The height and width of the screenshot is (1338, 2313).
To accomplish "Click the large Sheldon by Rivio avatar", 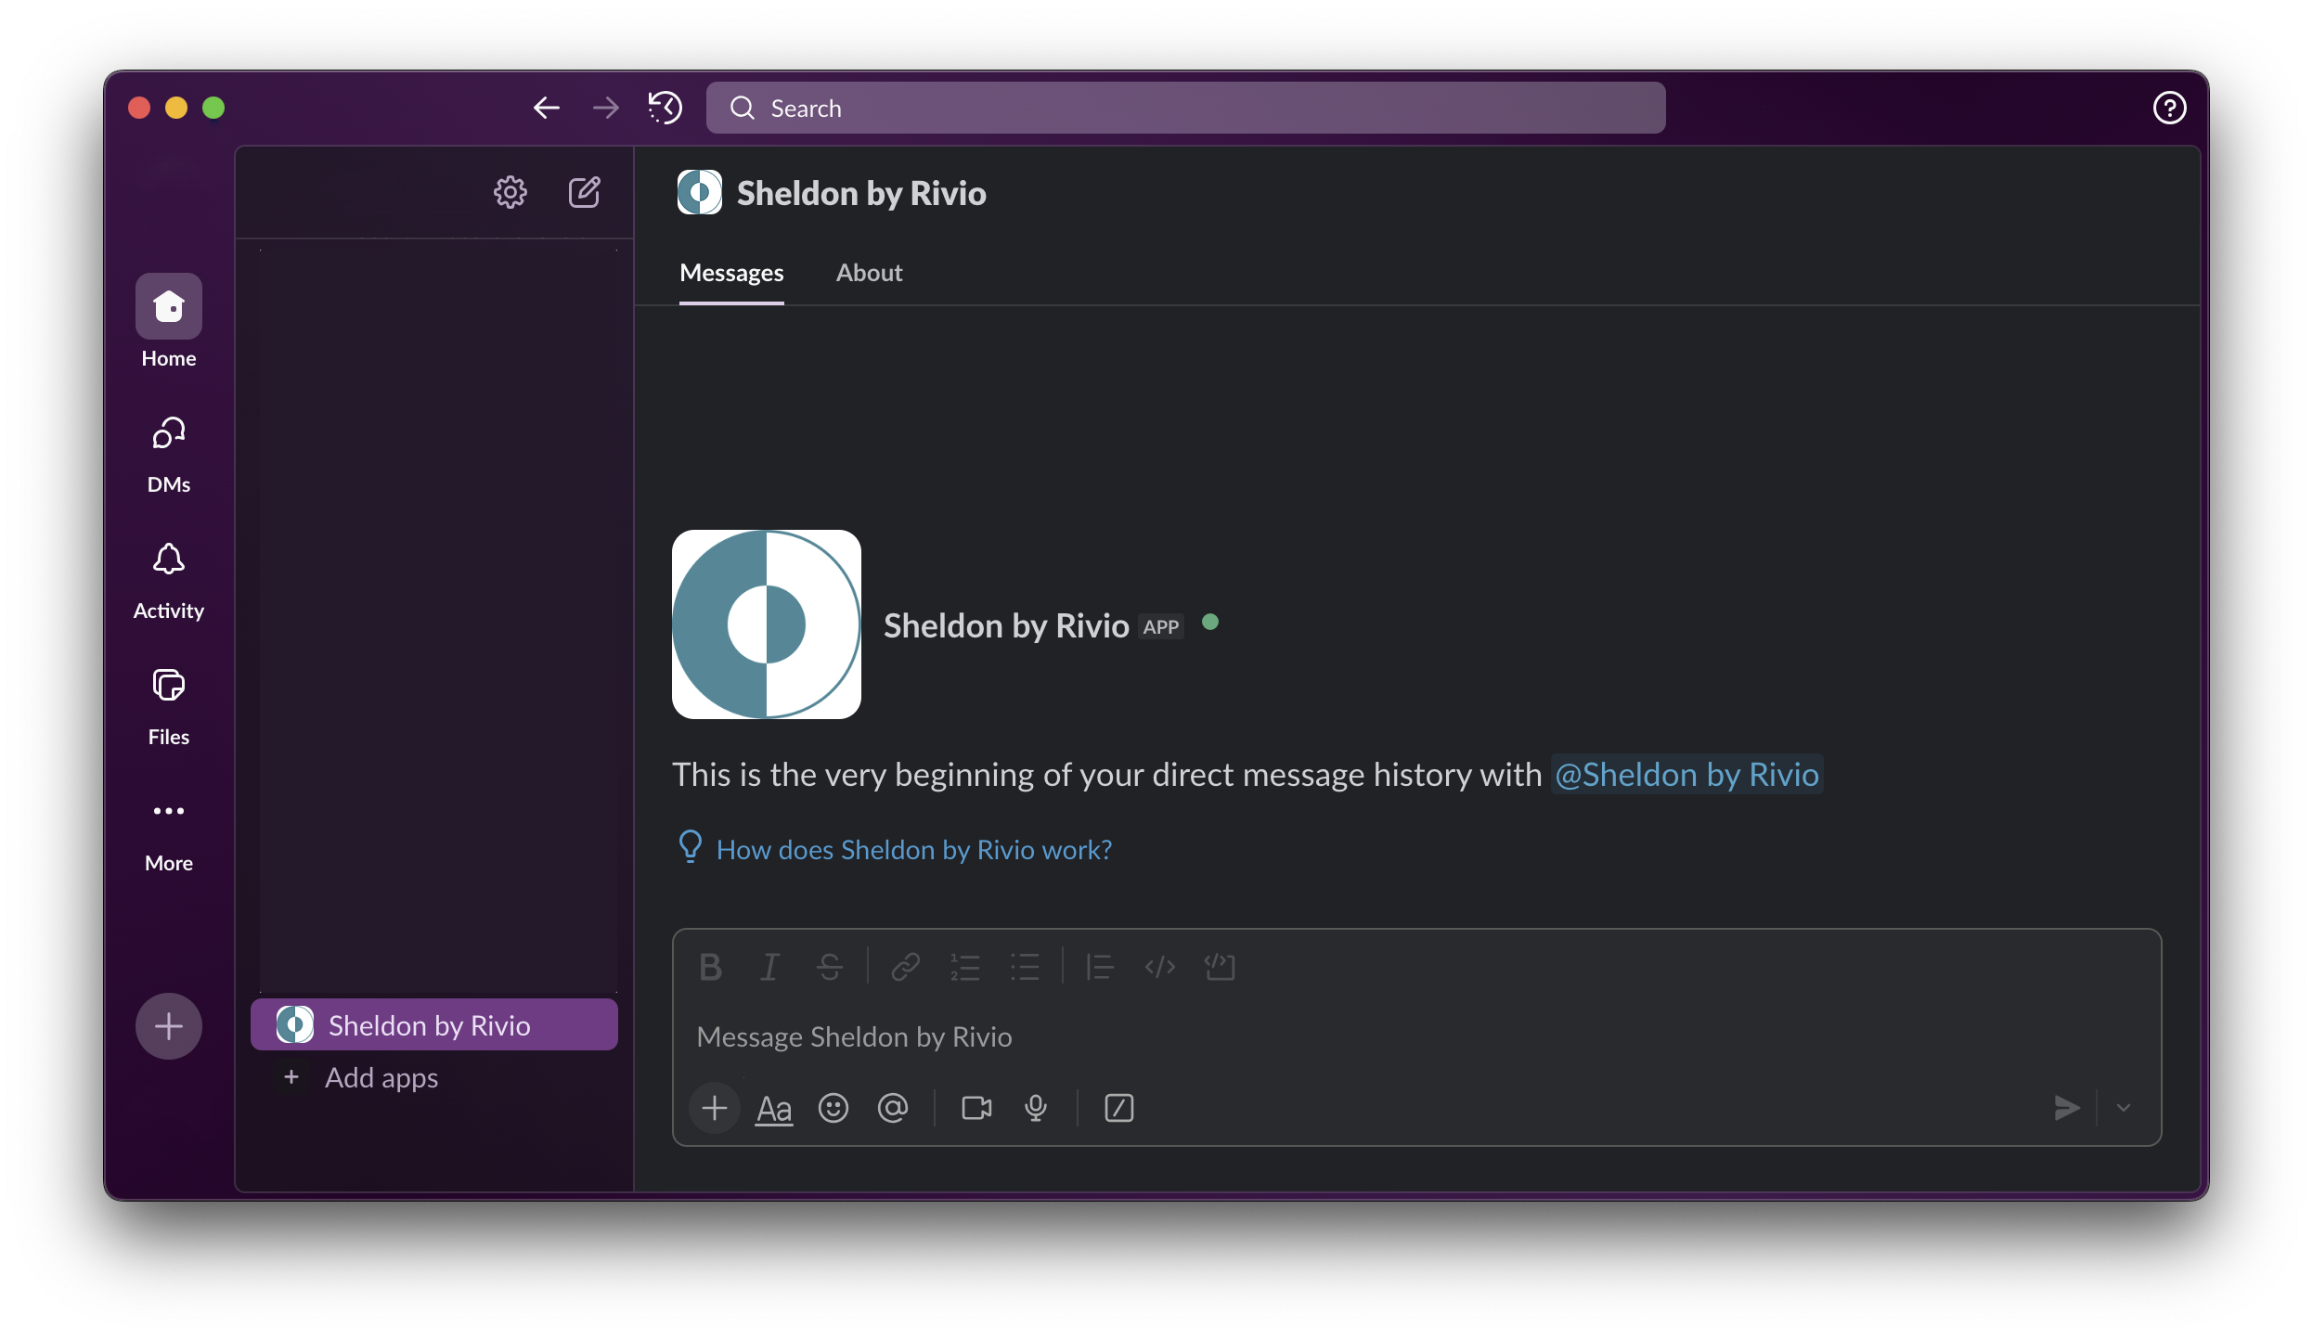I will (767, 624).
